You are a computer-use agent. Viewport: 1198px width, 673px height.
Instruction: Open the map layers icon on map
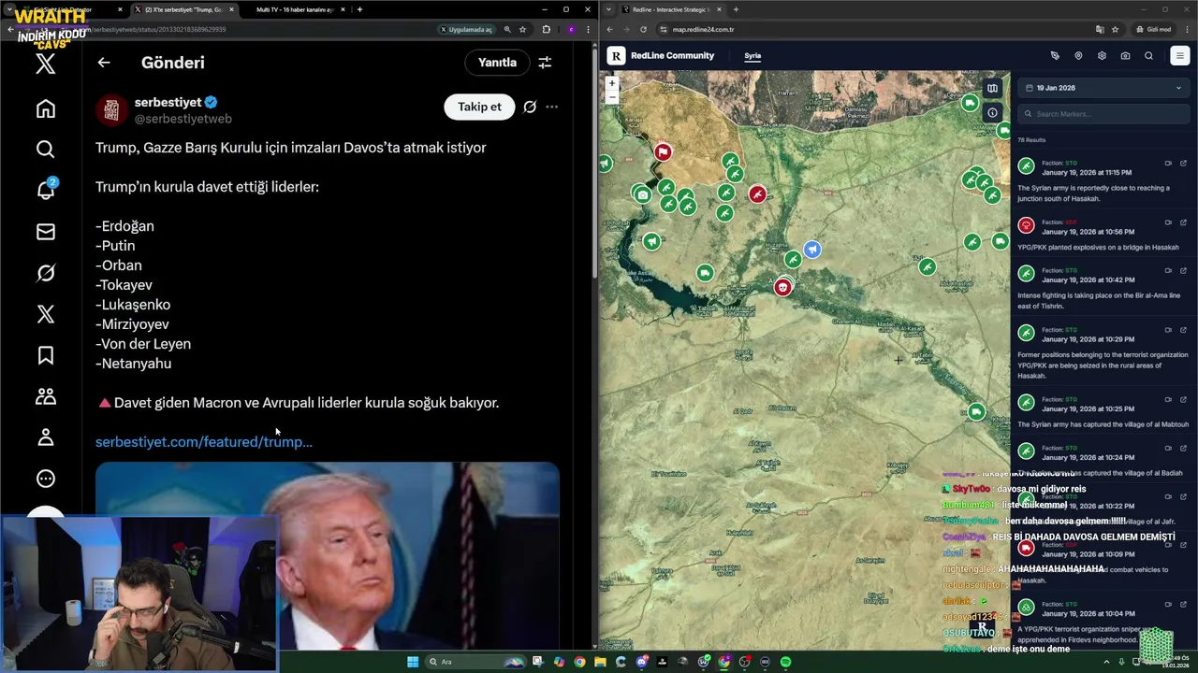pyautogui.click(x=992, y=89)
